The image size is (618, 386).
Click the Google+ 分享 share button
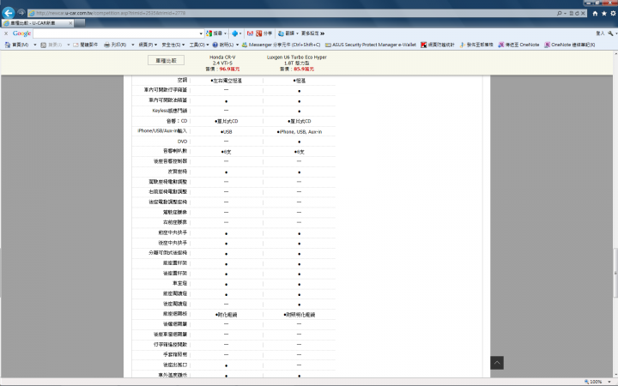point(264,33)
